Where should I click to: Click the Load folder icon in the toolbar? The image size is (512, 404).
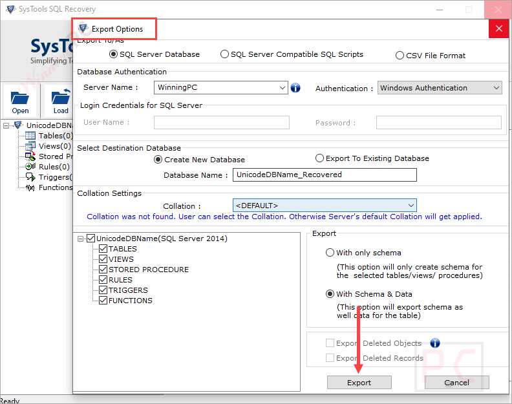61,97
